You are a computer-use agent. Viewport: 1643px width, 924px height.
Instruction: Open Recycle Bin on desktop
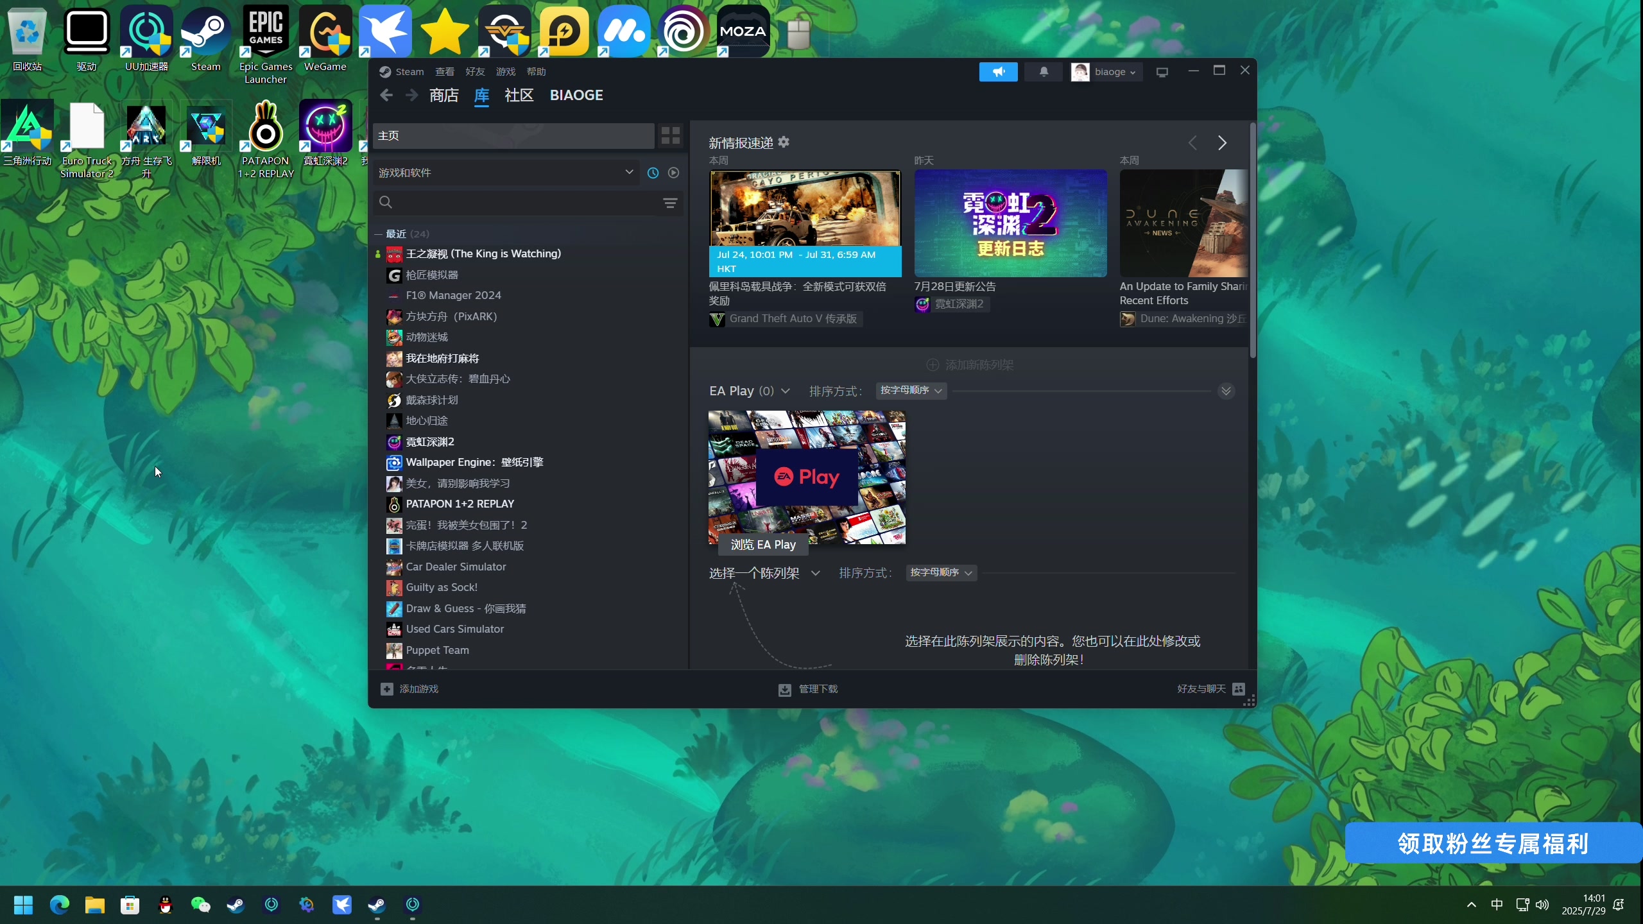coord(27,40)
